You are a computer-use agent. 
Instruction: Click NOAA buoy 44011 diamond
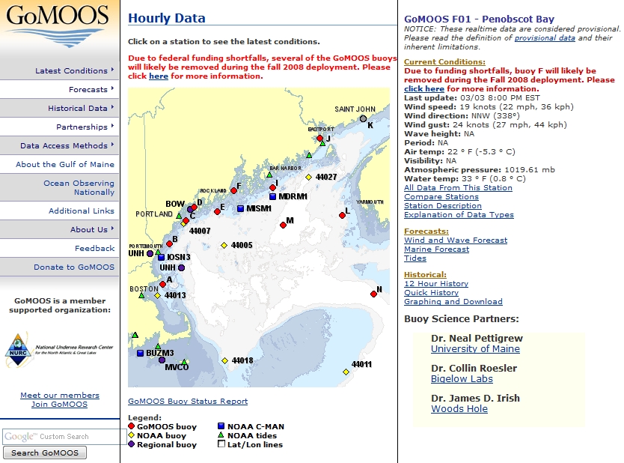tap(346, 372)
